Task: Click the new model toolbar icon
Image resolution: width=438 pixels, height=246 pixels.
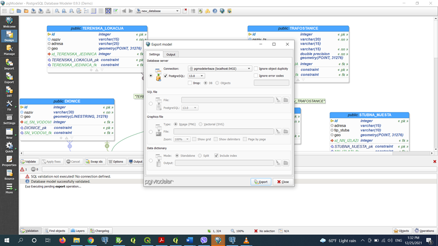Action: pos(12,11)
